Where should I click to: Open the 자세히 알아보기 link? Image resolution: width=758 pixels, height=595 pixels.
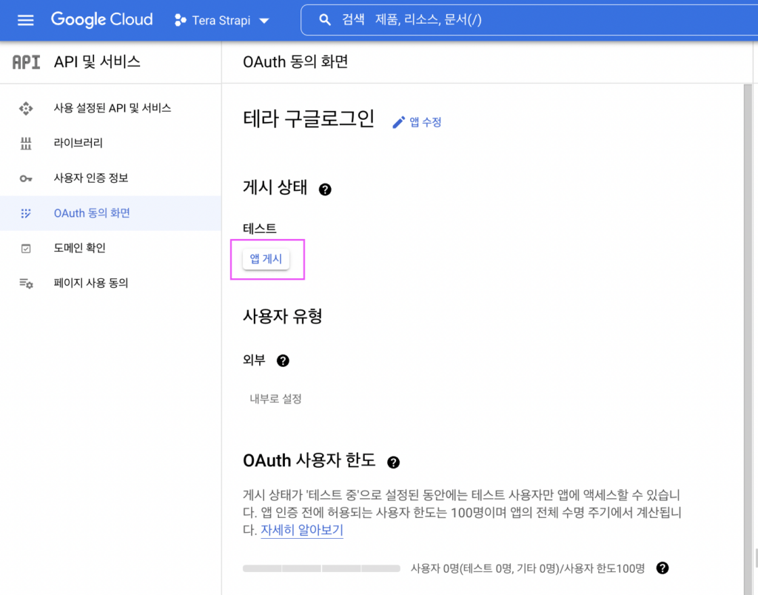302,530
